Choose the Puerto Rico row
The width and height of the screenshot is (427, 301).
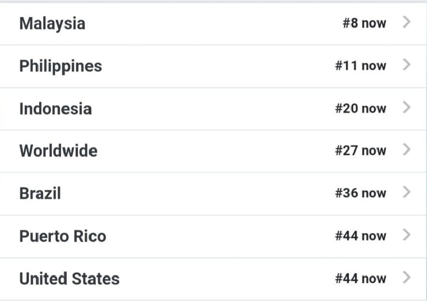point(62,236)
